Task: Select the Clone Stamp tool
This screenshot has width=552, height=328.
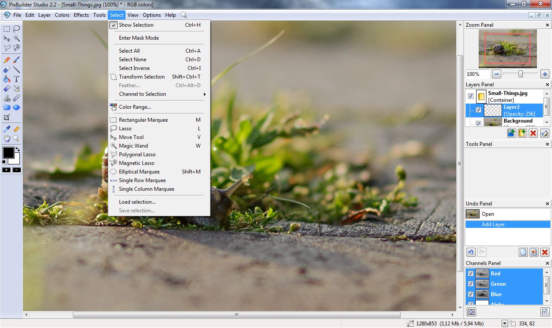Action: pyautogui.click(x=7, y=98)
